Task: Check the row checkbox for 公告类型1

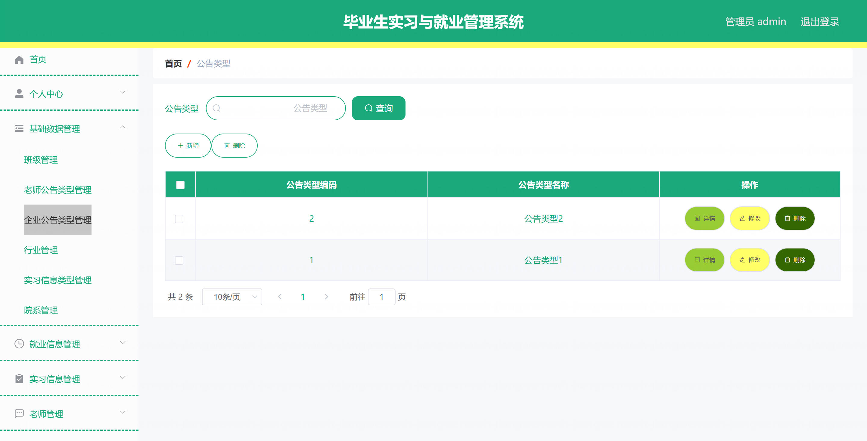Action: (x=179, y=261)
